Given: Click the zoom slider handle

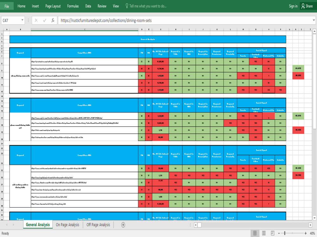Looking at the screenshot, I should [285, 233].
